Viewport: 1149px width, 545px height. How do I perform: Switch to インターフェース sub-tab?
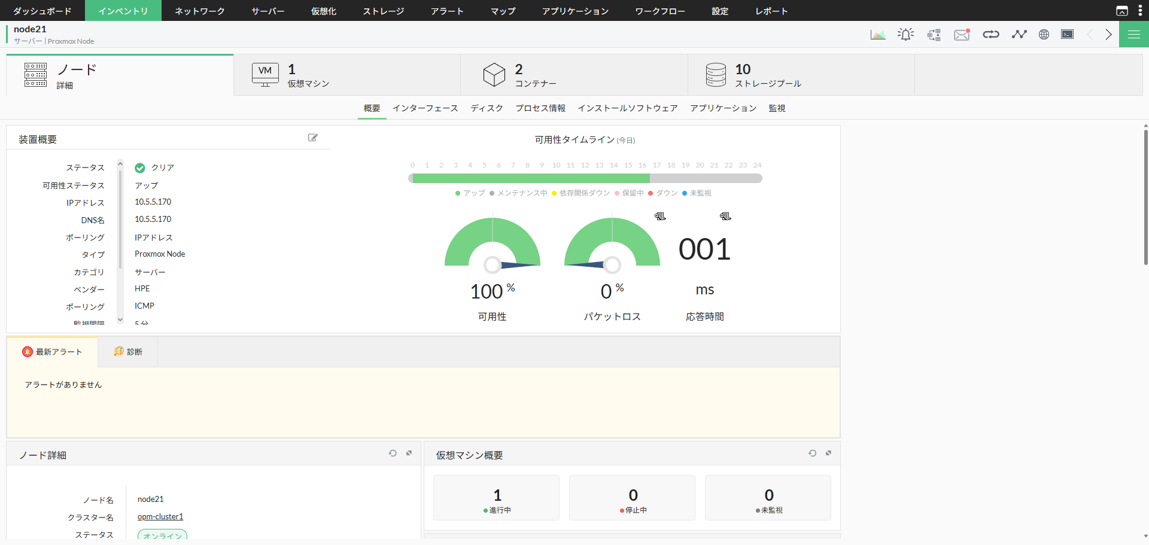(x=425, y=108)
